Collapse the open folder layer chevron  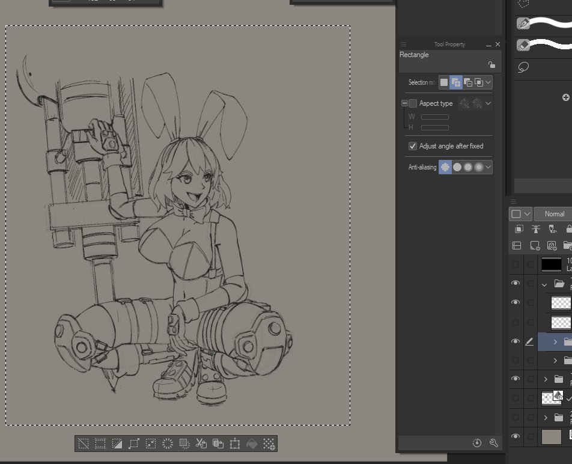point(544,284)
